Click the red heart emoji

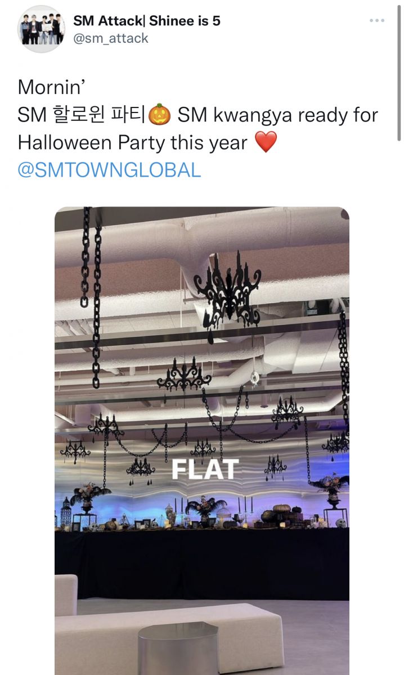click(266, 142)
